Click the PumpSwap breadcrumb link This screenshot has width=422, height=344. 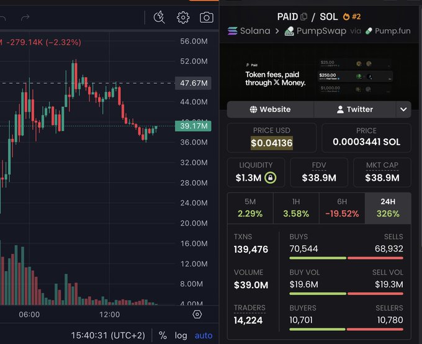(x=321, y=31)
